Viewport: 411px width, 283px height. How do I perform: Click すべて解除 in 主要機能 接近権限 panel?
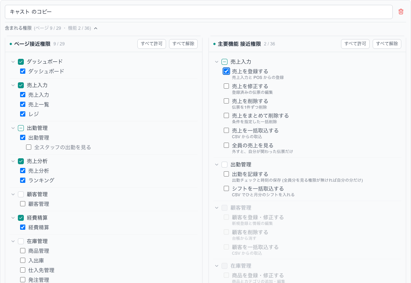point(387,44)
